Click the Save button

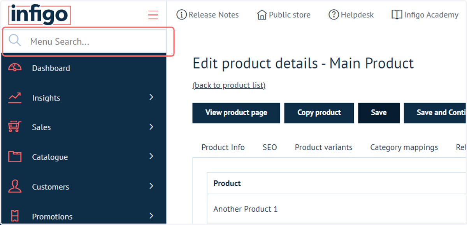coord(379,113)
